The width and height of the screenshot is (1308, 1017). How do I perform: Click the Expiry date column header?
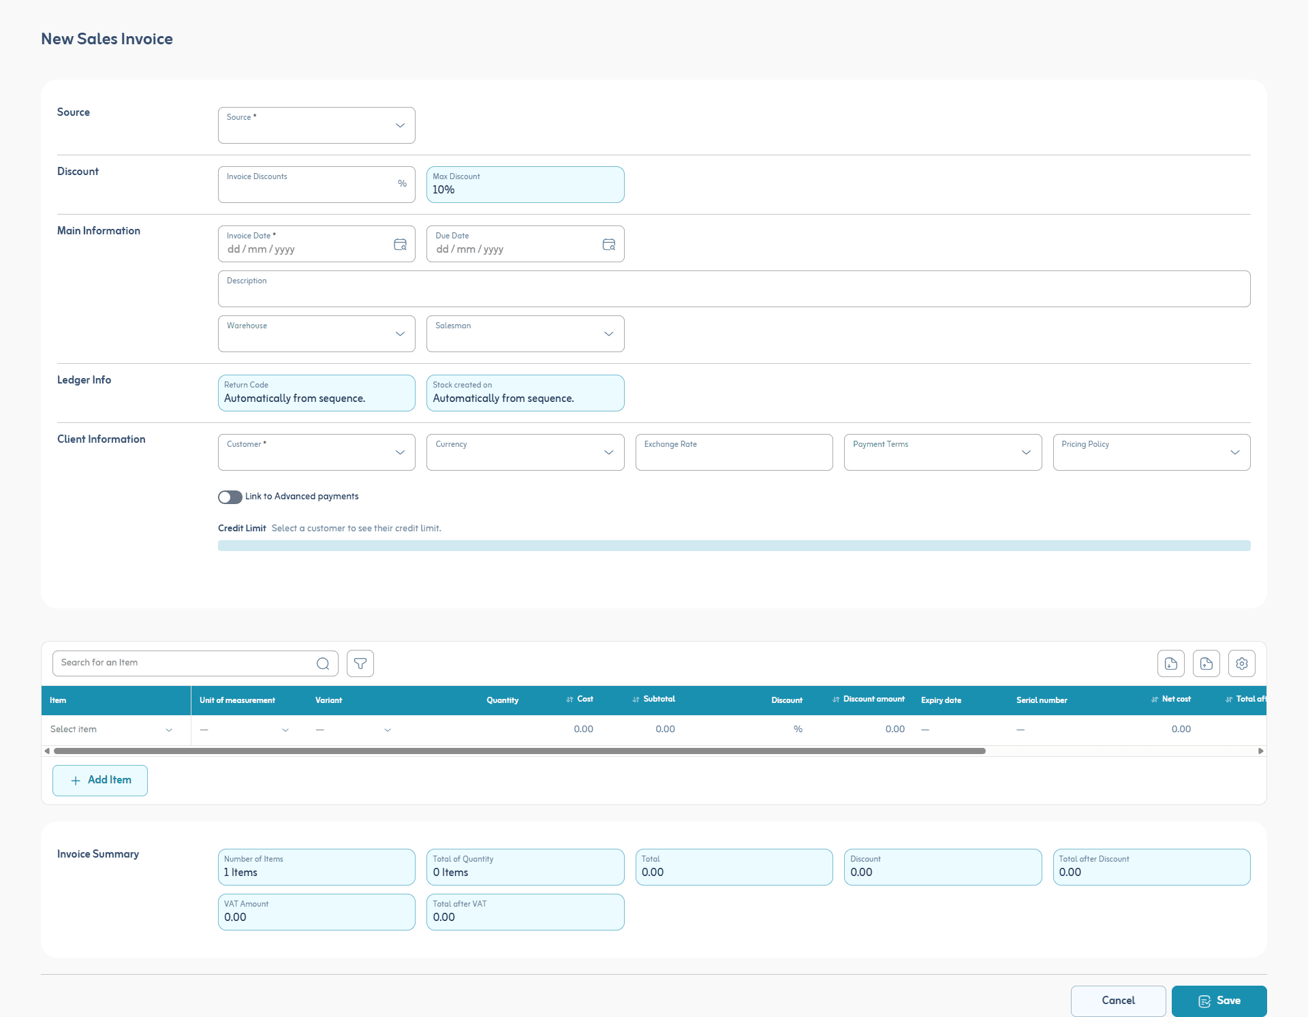coord(941,700)
